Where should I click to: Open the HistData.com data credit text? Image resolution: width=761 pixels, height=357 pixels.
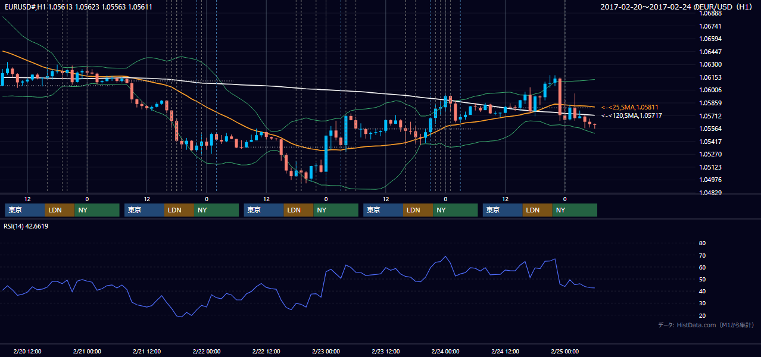pyautogui.click(x=706, y=325)
